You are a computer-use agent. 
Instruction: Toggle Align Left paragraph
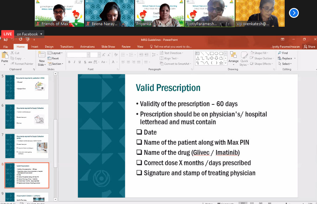(123, 62)
